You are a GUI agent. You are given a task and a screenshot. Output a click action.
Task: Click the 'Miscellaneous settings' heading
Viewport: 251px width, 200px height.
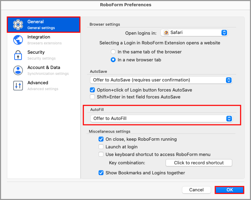pyautogui.click(x=110, y=131)
